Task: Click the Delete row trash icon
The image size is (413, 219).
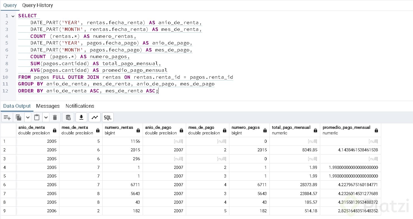Action: (55, 117)
